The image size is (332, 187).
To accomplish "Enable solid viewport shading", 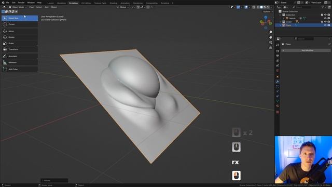I will [261, 7].
